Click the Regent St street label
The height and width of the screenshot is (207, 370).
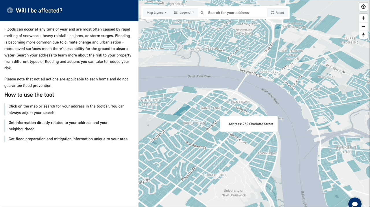[188, 174]
